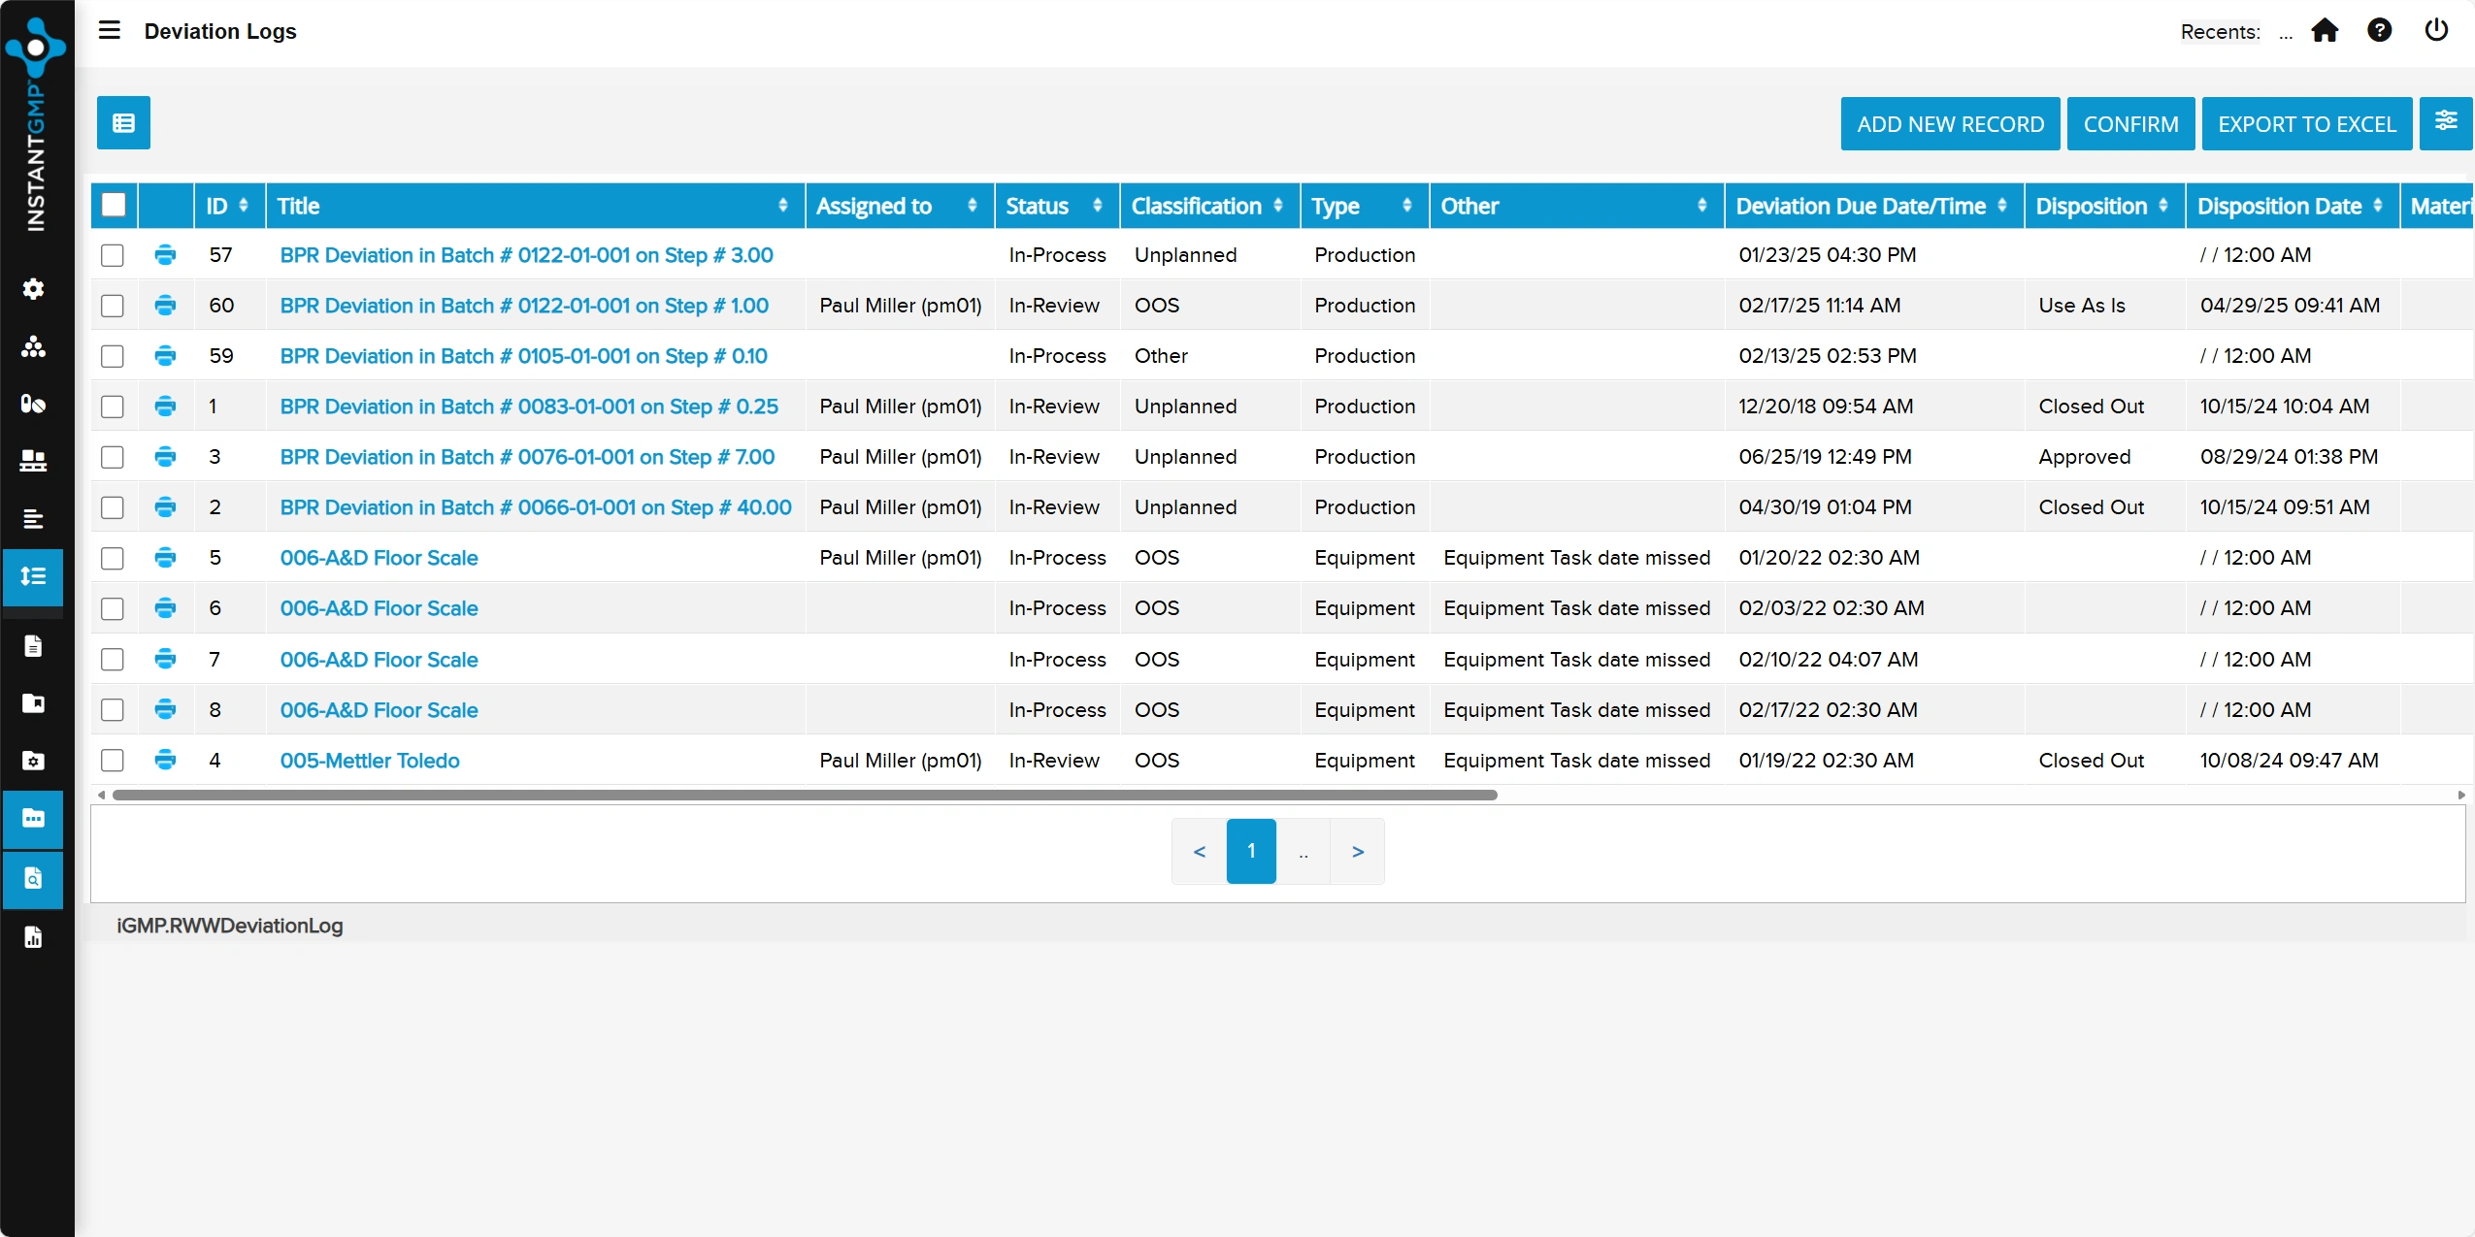Expand Recents via the ellipsis

click(x=2285, y=32)
